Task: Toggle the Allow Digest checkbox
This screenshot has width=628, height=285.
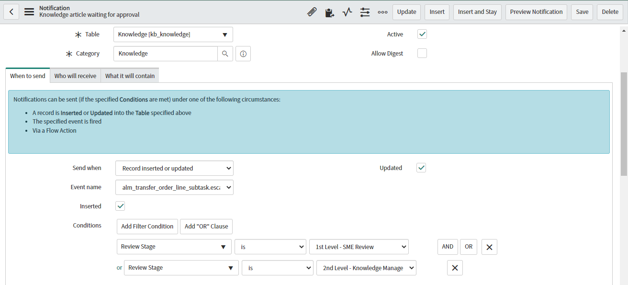Action: [422, 53]
